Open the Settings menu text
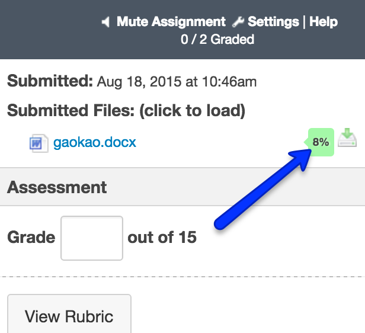Image resolution: width=365 pixels, height=333 pixels. pos(273,22)
